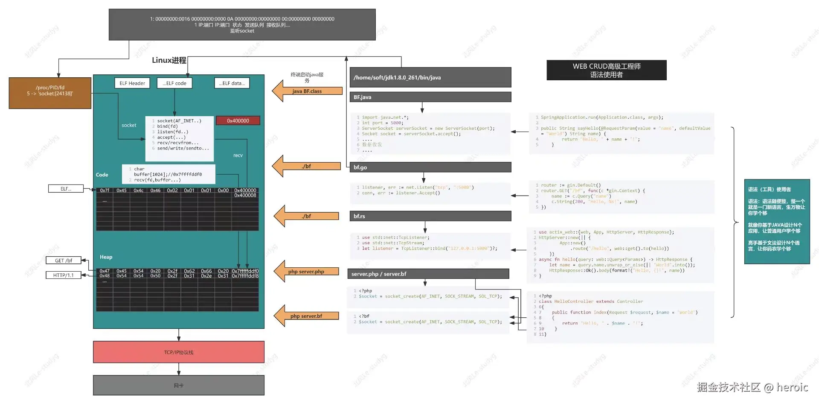Click the 'server.php / server.bf' header bar
Screen dimensions: 819x404
coord(428,274)
